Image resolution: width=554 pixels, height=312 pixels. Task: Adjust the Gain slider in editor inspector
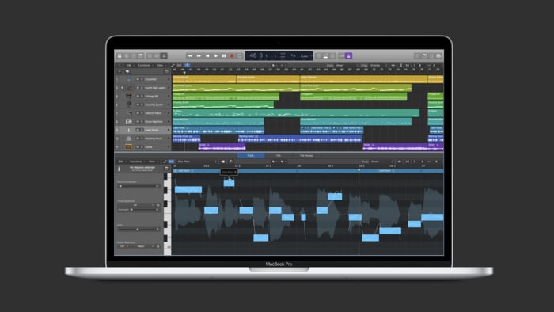pyautogui.click(x=138, y=230)
